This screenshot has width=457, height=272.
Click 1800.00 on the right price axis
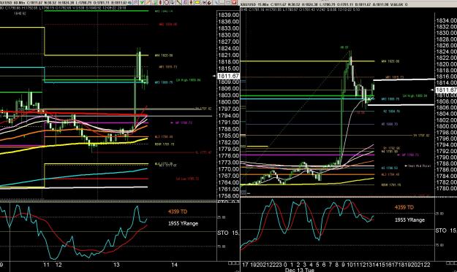click(446, 126)
